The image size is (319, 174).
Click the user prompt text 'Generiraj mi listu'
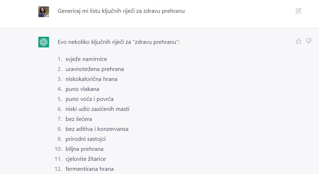[79, 11]
